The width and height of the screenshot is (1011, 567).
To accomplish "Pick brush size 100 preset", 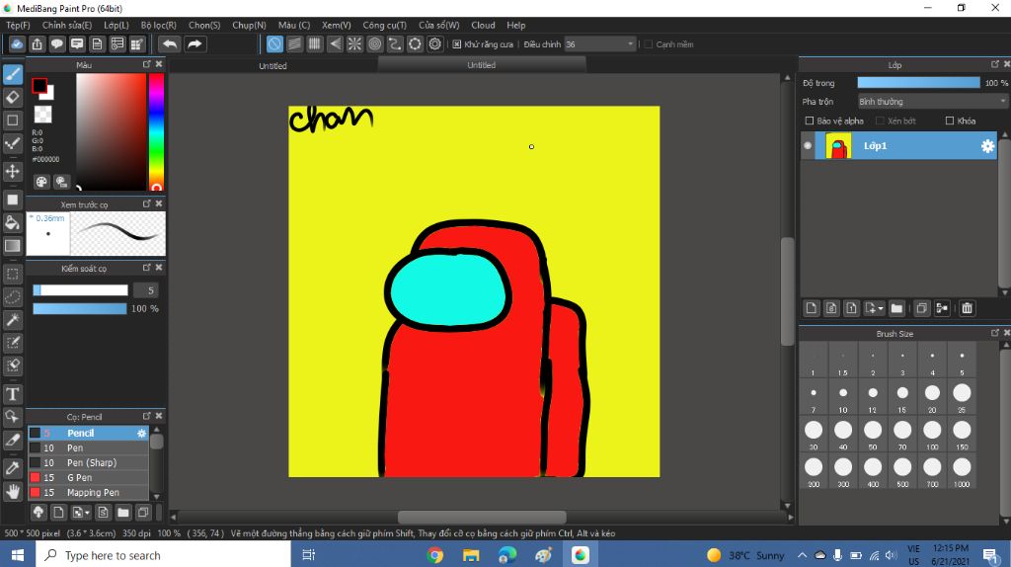I will tap(932, 434).
